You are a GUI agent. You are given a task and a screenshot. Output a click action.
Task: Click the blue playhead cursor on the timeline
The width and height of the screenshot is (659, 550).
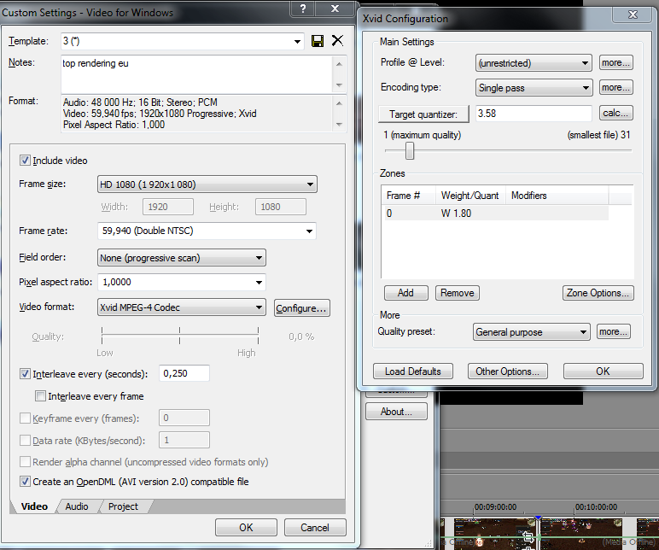(538, 517)
